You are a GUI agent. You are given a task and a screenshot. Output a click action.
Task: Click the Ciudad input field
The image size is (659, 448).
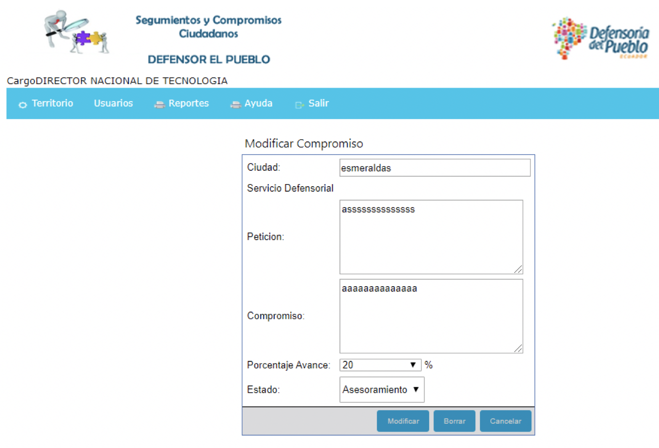point(435,168)
